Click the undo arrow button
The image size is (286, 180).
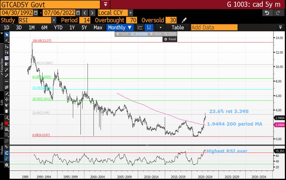click(267, 13)
